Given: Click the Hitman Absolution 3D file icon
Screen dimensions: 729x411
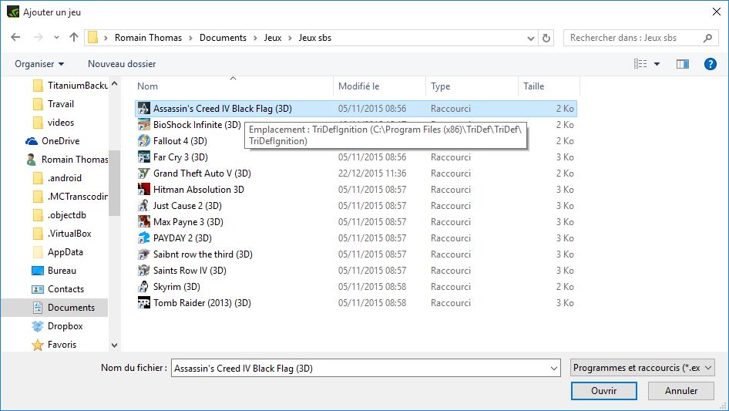Looking at the screenshot, I should tap(143, 190).
